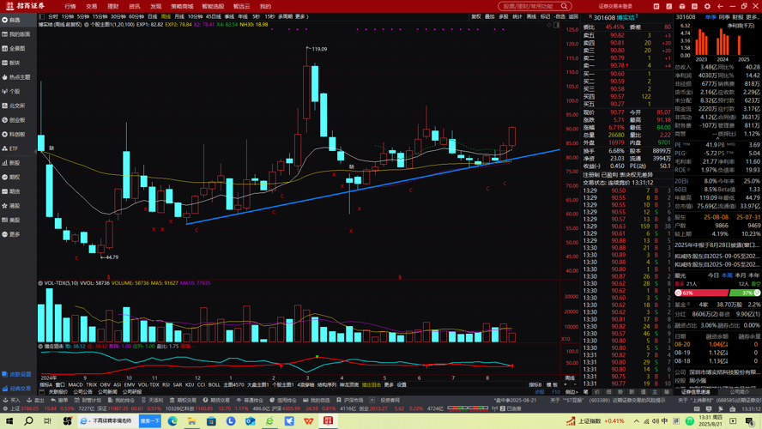Image resolution: width=762 pixels, height=429 pixels.
Task: Open ETF in the left sidebar
Action: [10, 148]
